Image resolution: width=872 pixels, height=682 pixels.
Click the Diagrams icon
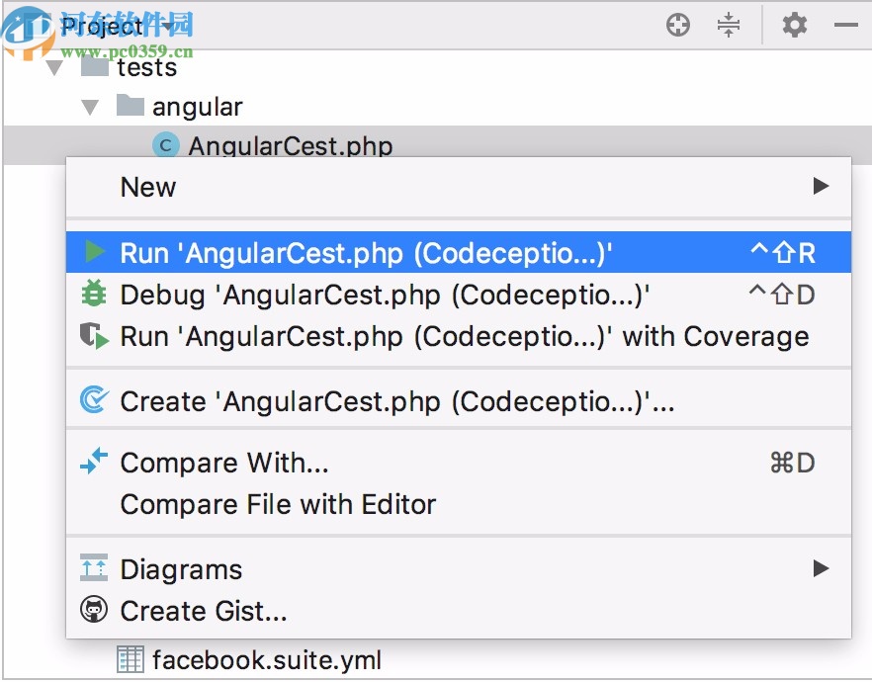[x=95, y=569]
